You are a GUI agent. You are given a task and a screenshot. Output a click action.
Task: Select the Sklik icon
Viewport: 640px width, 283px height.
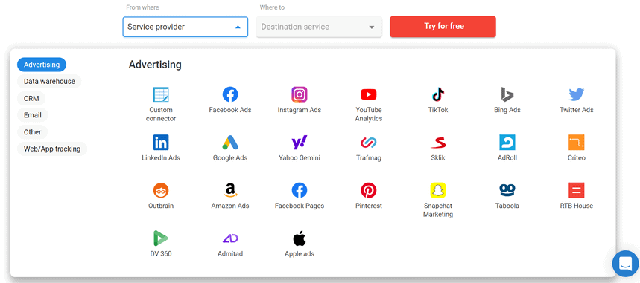click(438, 143)
